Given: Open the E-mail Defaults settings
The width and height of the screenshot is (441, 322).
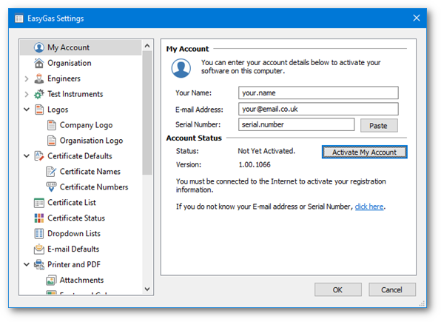Looking at the screenshot, I should 73,249.
